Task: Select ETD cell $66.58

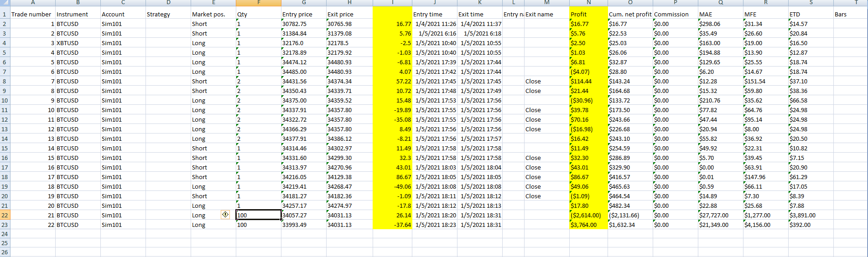Action: [811, 100]
